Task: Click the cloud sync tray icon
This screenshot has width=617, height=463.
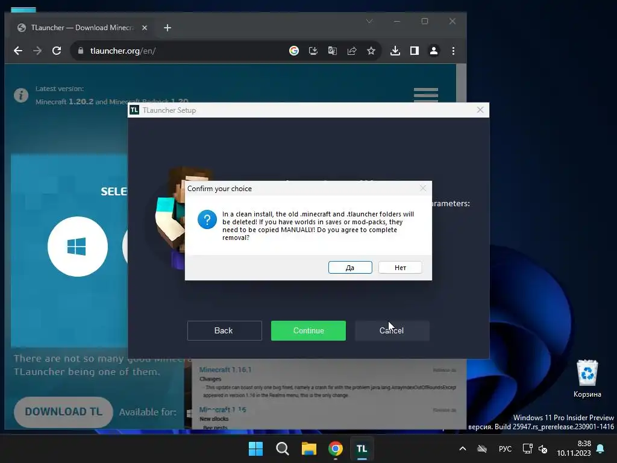Action: (x=482, y=449)
